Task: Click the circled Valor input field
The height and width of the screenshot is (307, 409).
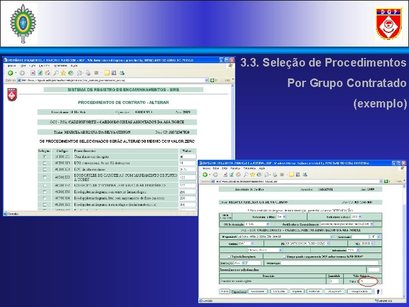Action: [368, 281]
